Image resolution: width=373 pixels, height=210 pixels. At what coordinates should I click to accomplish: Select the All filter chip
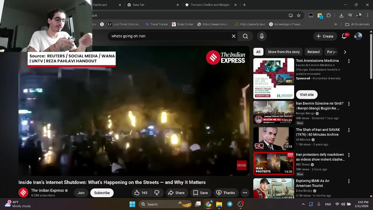(x=258, y=52)
